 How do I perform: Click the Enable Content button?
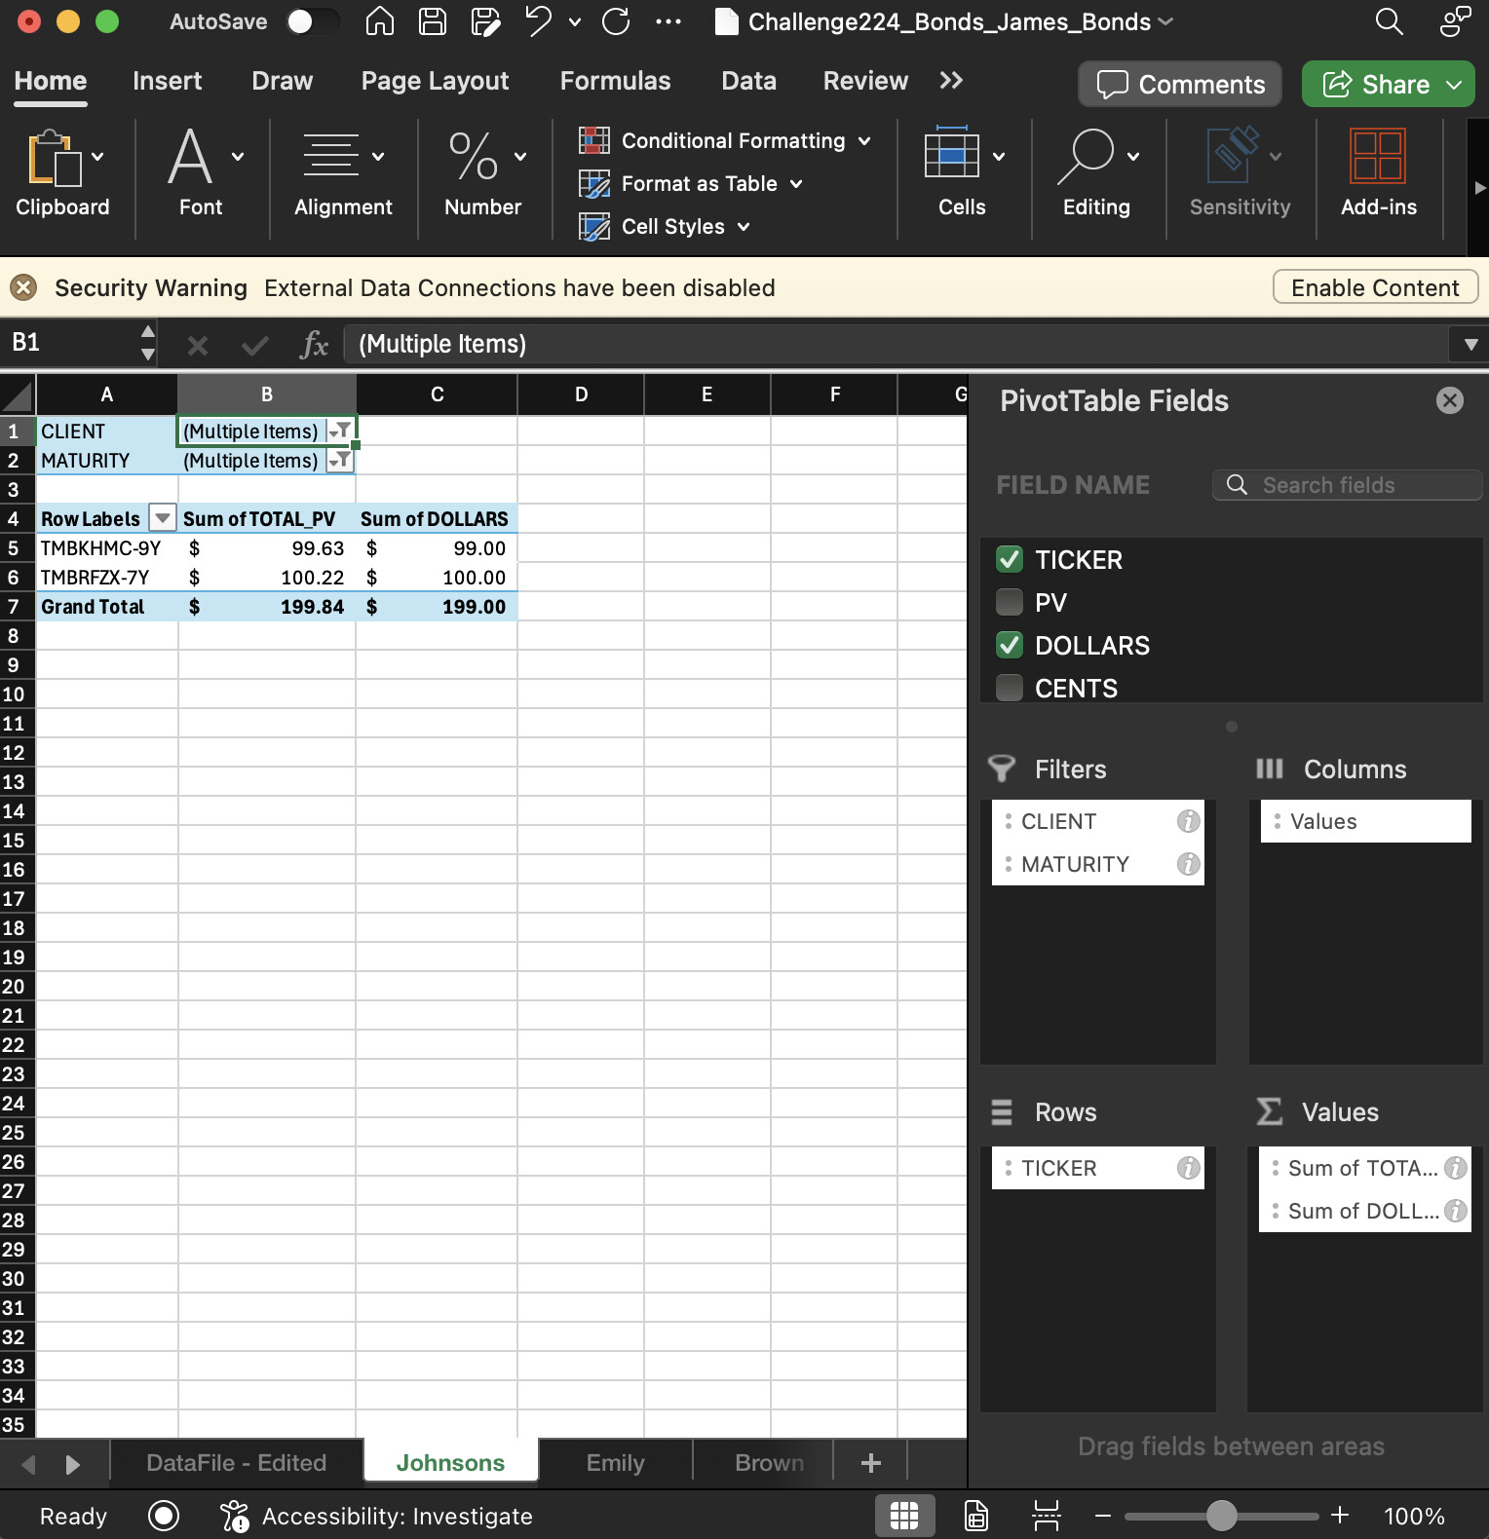point(1375,287)
